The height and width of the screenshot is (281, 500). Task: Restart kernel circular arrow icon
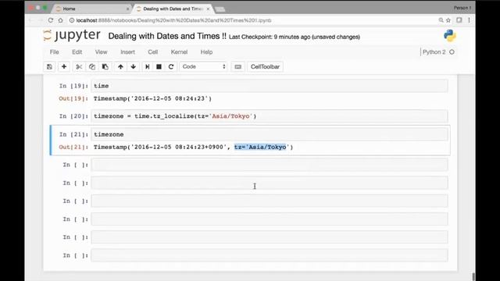click(171, 66)
